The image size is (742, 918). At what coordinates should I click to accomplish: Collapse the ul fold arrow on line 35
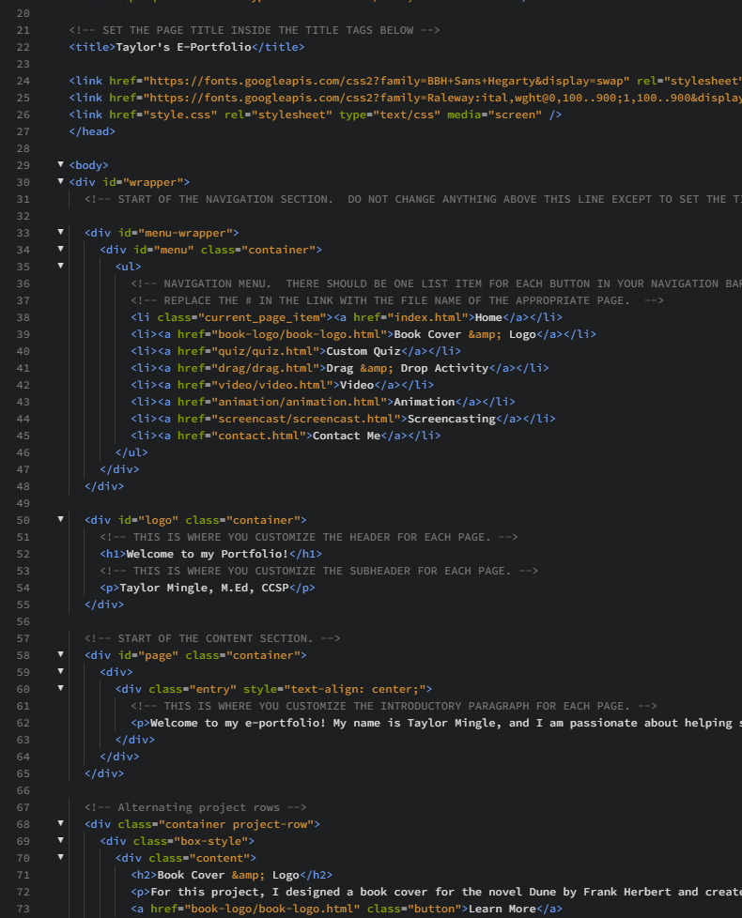(x=60, y=266)
